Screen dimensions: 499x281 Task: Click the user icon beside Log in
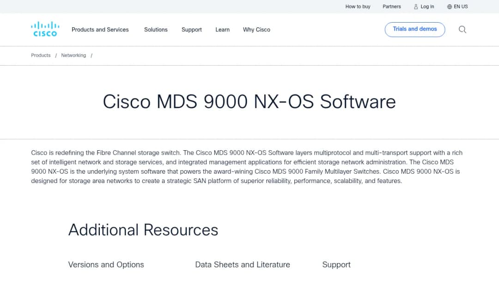416,6
